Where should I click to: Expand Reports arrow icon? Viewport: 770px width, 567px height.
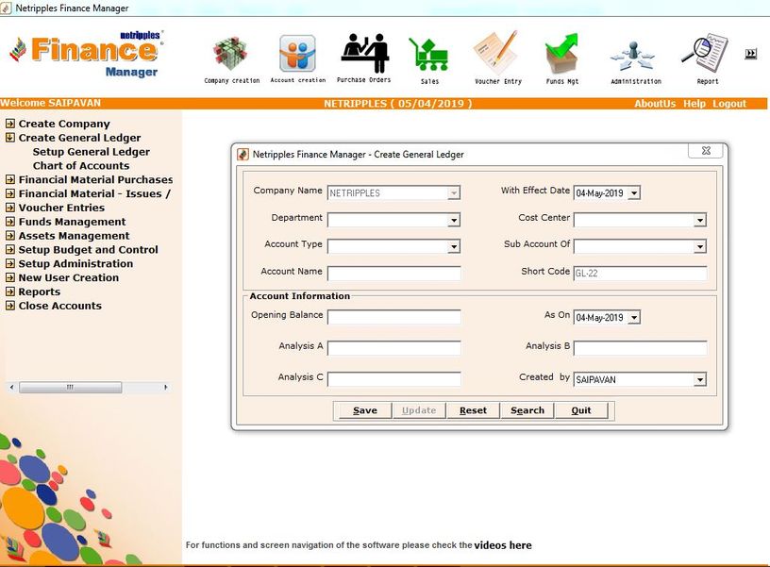tap(9, 292)
